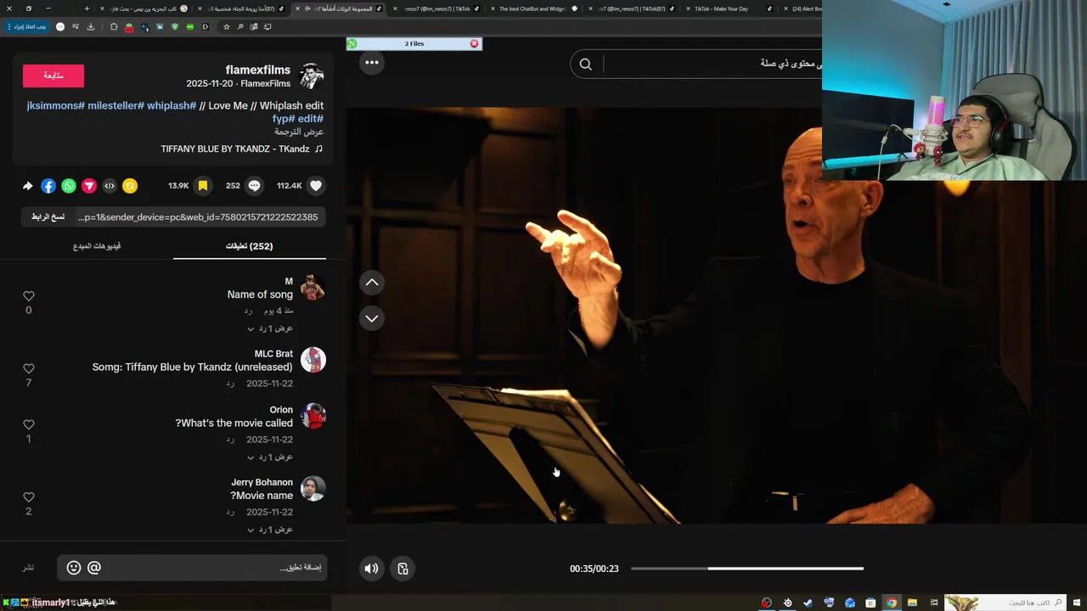The width and height of the screenshot is (1087, 611).
Task: Open Chrome from the taskbar
Action: (x=892, y=603)
